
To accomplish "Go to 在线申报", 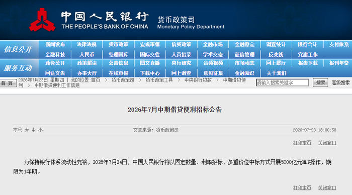I will pyautogui.click(x=118, y=73).
